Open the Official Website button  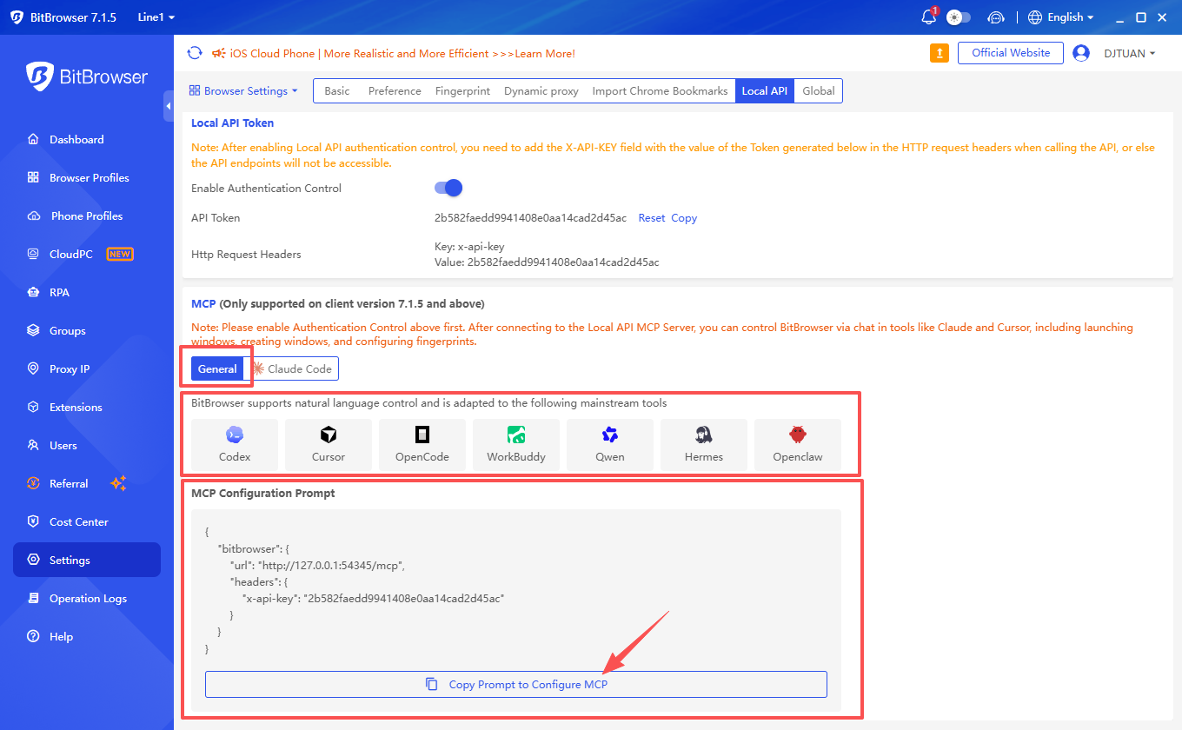pyautogui.click(x=1011, y=53)
